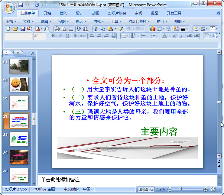Switch to Normal view in status bar
The height and width of the screenshot is (195, 224).
[141, 189]
